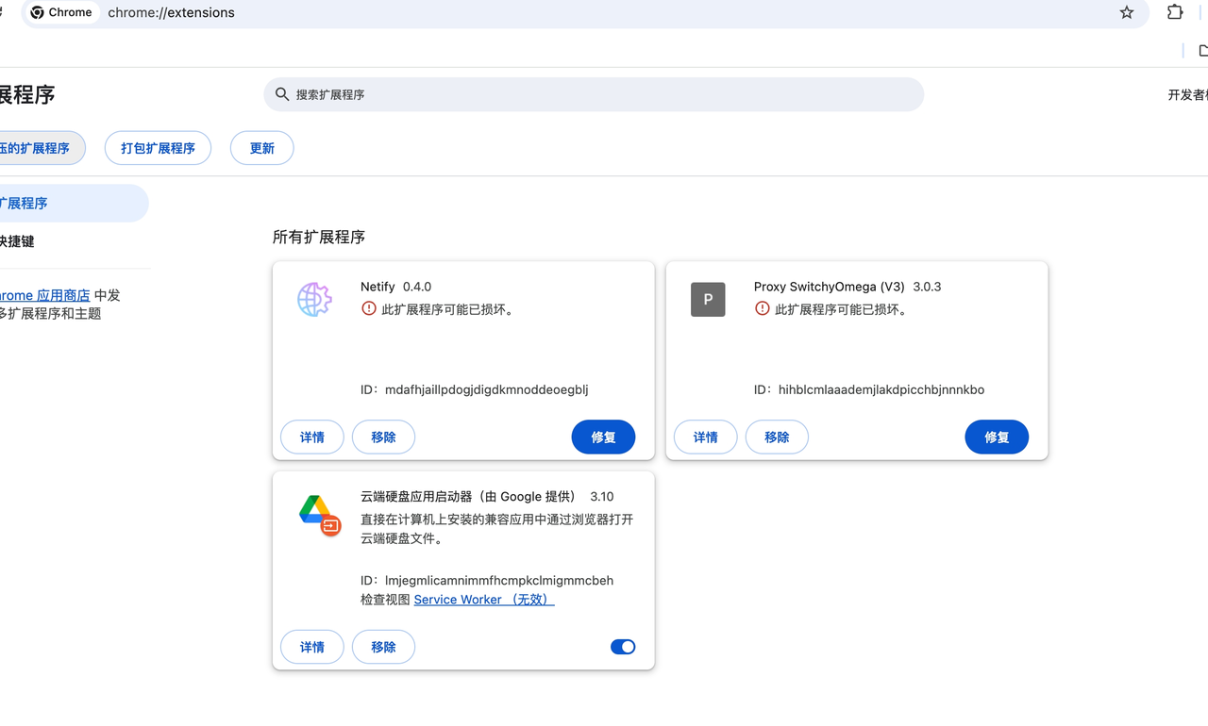Click the Netify extension globe-gear icon
The width and height of the screenshot is (1208, 726).
314,300
